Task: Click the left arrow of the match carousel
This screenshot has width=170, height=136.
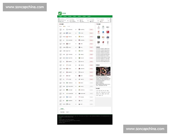Action: [x=59, y=20]
